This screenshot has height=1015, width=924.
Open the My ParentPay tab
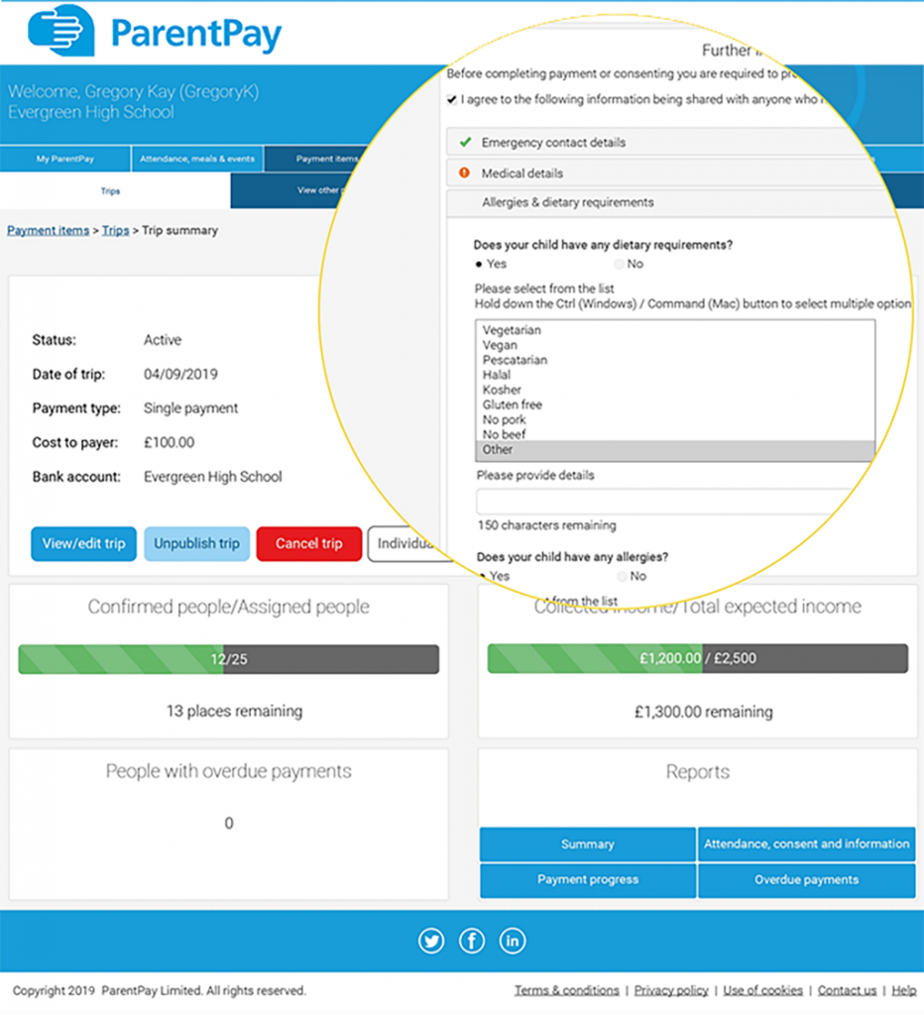click(64, 159)
